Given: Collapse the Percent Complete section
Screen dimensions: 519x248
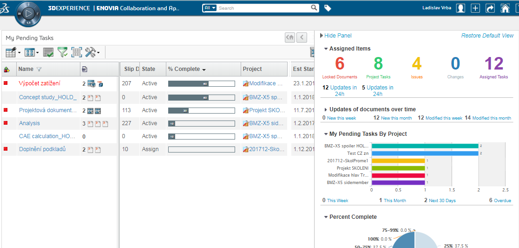Looking at the screenshot, I should coord(326,217).
